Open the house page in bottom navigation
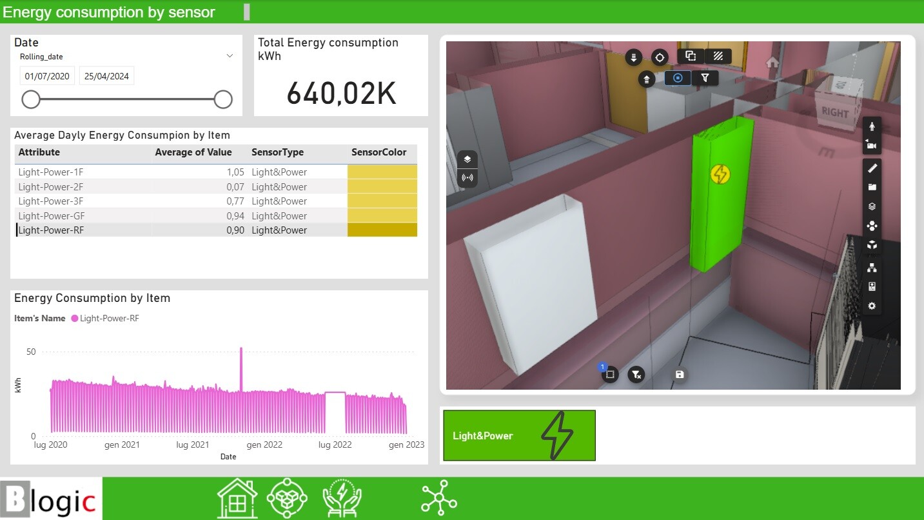Image resolution: width=924 pixels, height=520 pixels. click(237, 498)
